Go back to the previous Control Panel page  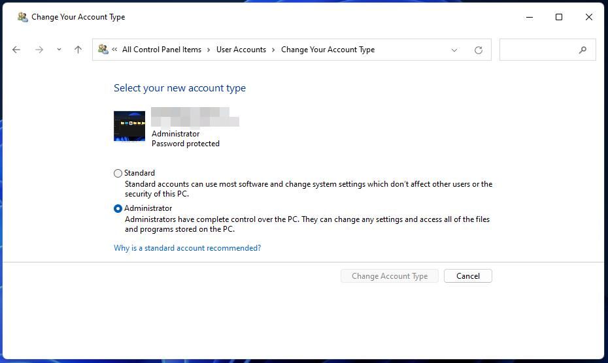click(x=16, y=50)
